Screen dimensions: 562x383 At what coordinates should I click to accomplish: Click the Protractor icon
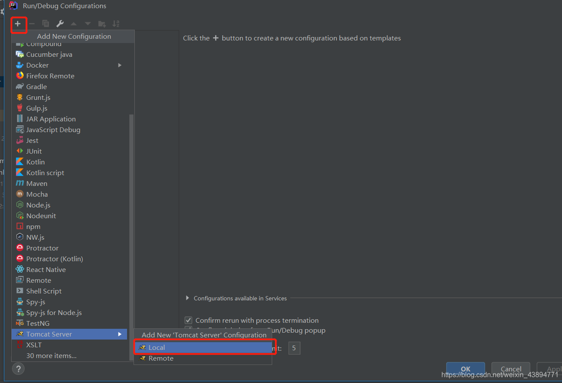click(x=19, y=248)
